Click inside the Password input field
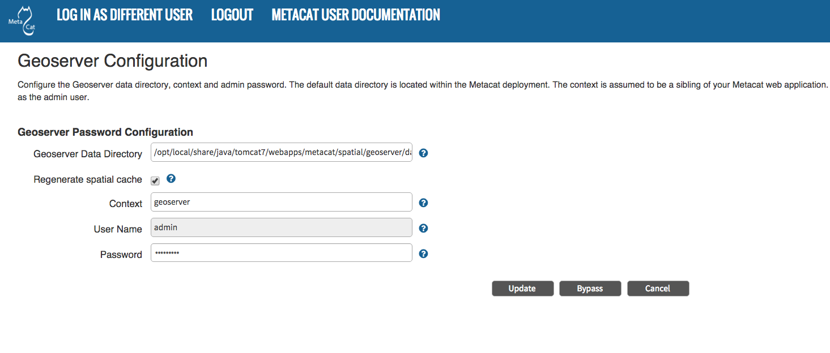Screen dimensions: 830x353 click(282, 253)
